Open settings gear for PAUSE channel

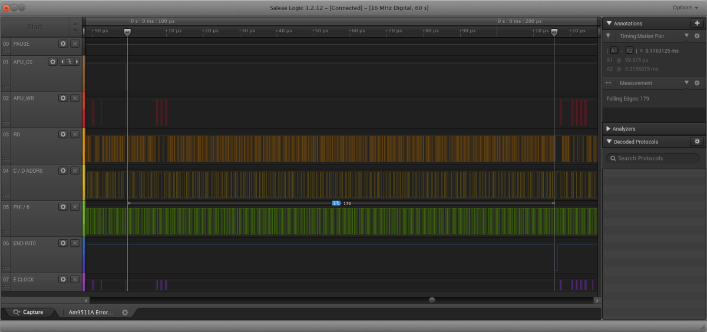click(63, 43)
